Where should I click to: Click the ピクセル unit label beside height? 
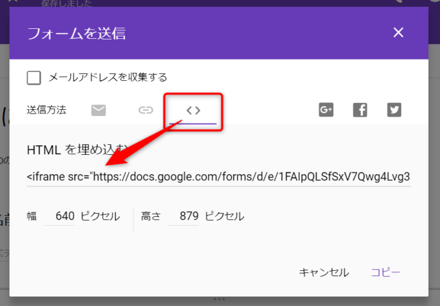(x=224, y=216)
